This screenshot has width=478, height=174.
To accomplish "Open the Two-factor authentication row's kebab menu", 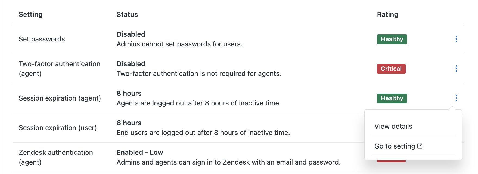I will click(456, 69).
